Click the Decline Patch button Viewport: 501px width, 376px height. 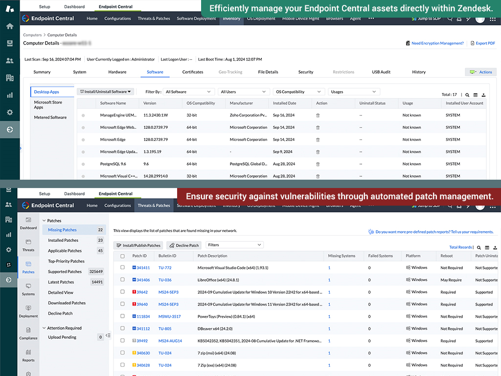coord(183,245)
